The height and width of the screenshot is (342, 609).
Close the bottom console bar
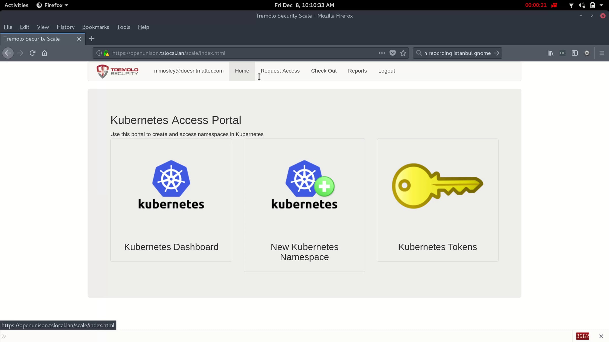pos(601,336)
